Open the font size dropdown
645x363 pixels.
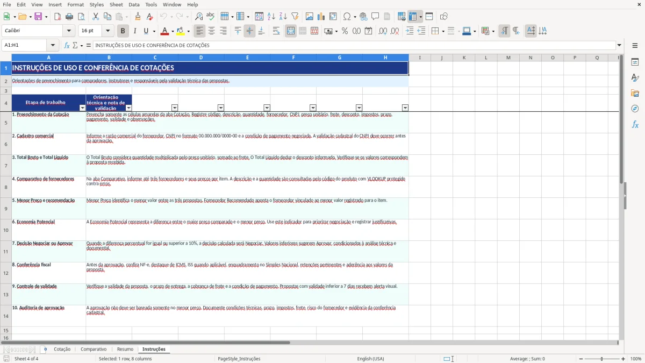click(x=108, y=31)
